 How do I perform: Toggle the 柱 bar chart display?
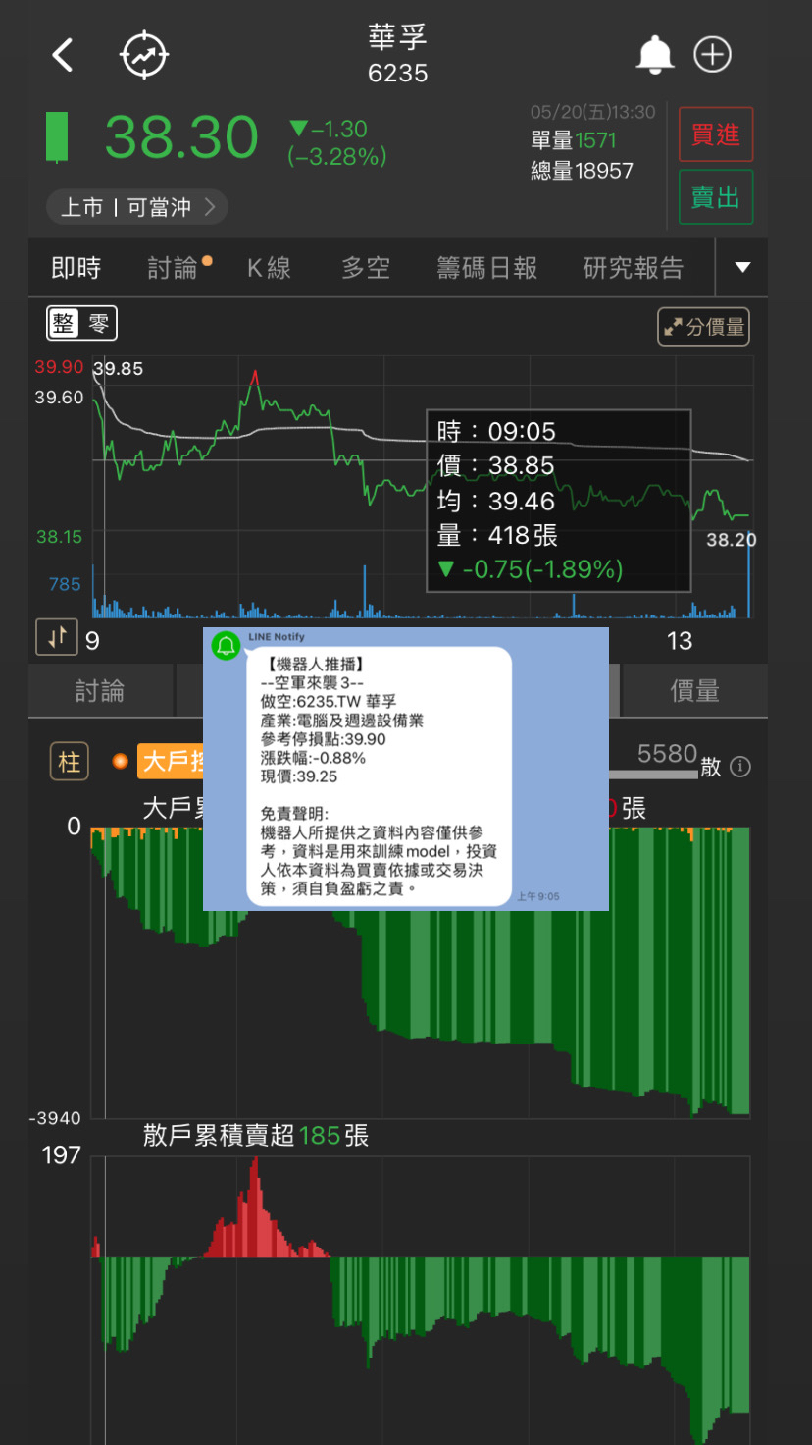pos(70,762)
